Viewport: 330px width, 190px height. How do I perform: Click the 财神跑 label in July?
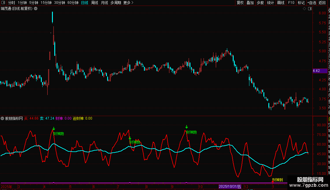(135, 142)
